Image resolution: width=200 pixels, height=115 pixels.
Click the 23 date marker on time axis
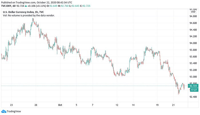(x=12, y=105)
